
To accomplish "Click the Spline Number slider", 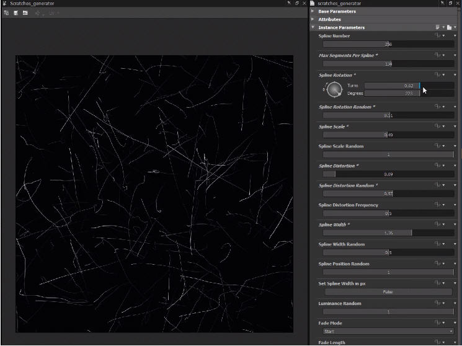I will (388, 44).
